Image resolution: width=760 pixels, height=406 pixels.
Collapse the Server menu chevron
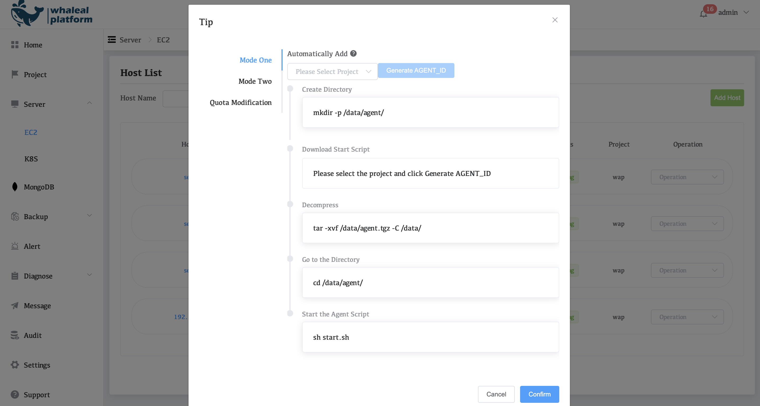tap(90, 103)
